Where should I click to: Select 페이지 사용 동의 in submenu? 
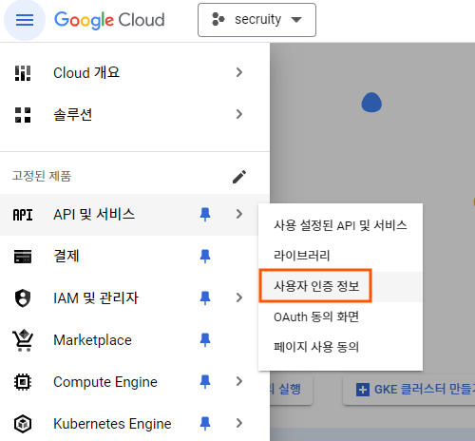pyautogui.click(x=340, y=347)
